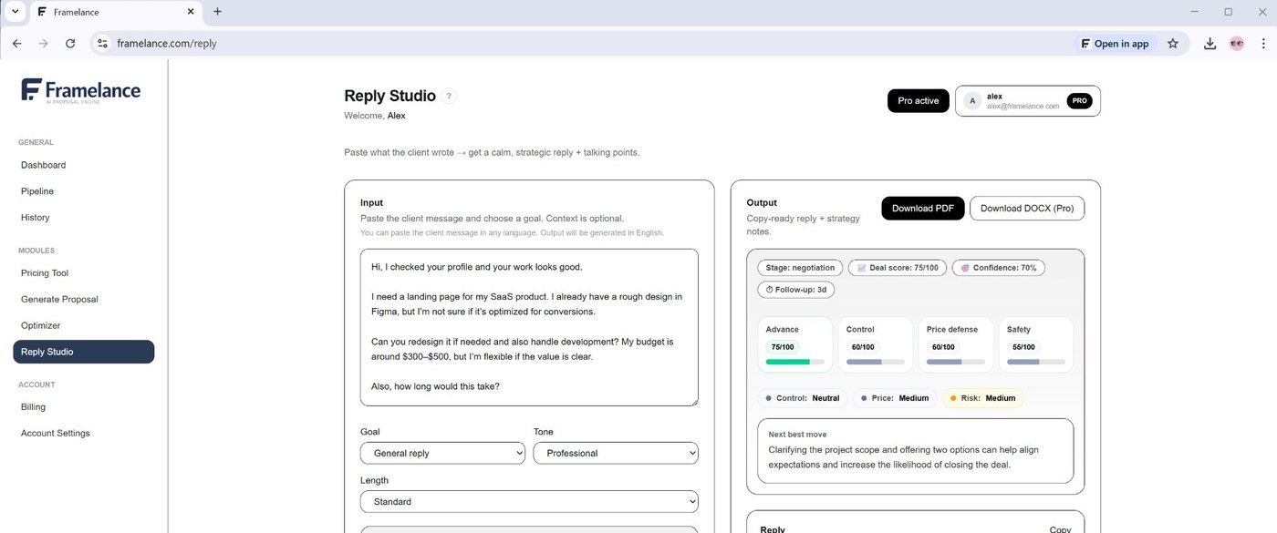Select Pipeline in the sidebar
1277x533 pixels.
[37, 191]
